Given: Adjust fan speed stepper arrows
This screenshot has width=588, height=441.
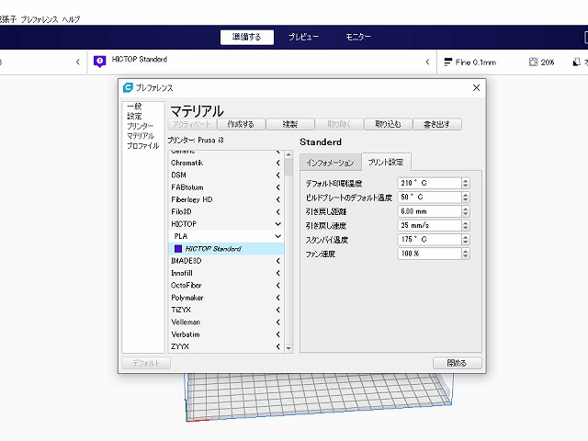Looking at the screenshot, I should (x=466, y=254).
